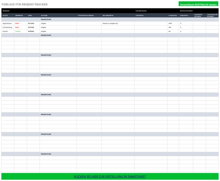Click the PROJEKTE section header
Screen dimensions: 220x181
pyautogui.click(x=6, y=11)
